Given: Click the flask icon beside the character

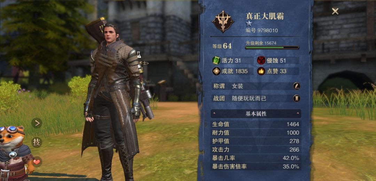Looking at the screenshot, I should (139, 54).
